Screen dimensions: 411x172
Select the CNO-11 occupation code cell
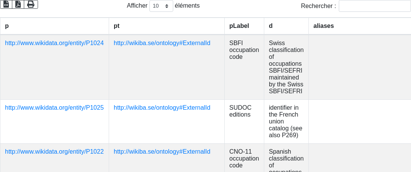pos(244,158)
